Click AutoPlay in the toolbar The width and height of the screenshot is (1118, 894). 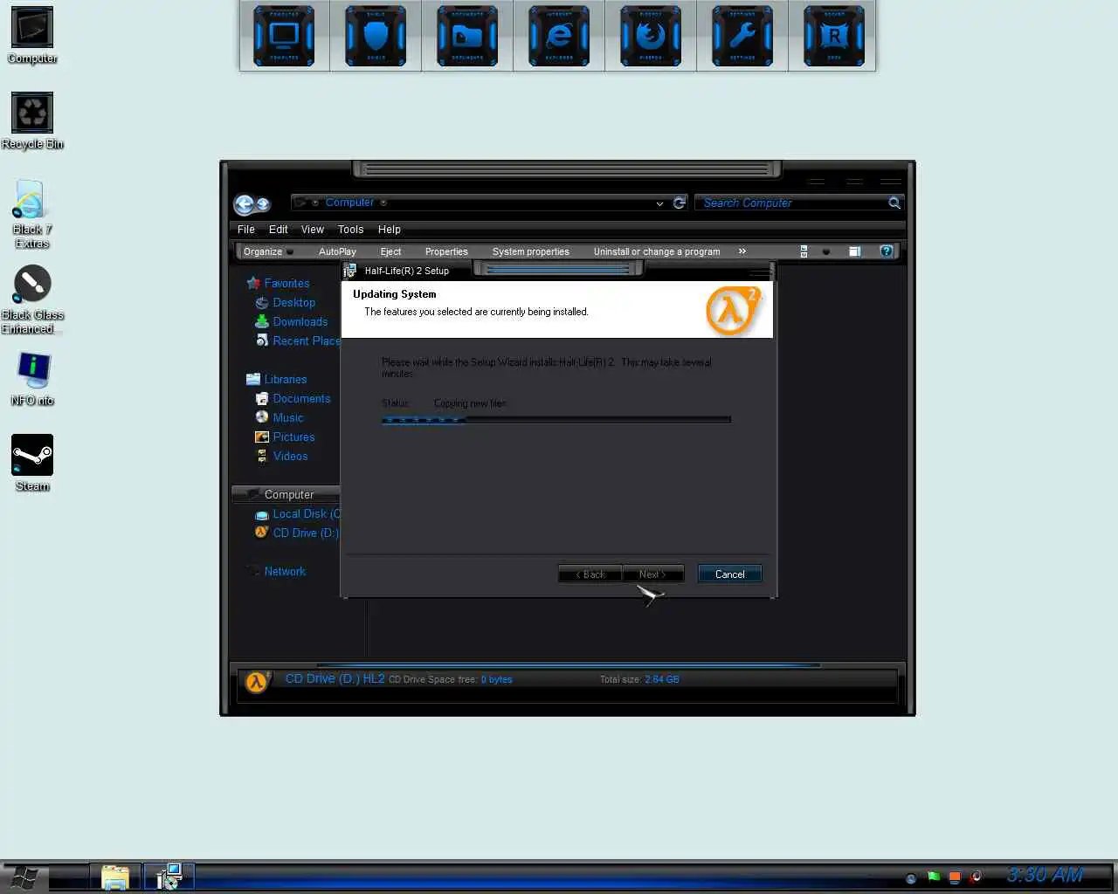pyautogui.click(x=337, y=251)
